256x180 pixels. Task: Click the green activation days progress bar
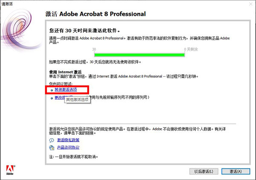pyautogui.click(x=140, y=55)
